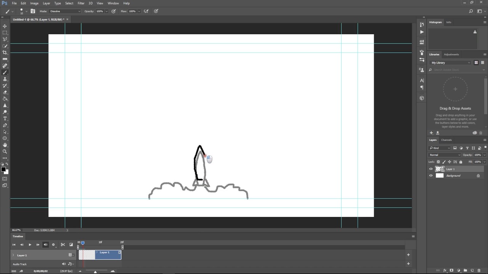Create a new layer in Layers panel

click(472, 271)
